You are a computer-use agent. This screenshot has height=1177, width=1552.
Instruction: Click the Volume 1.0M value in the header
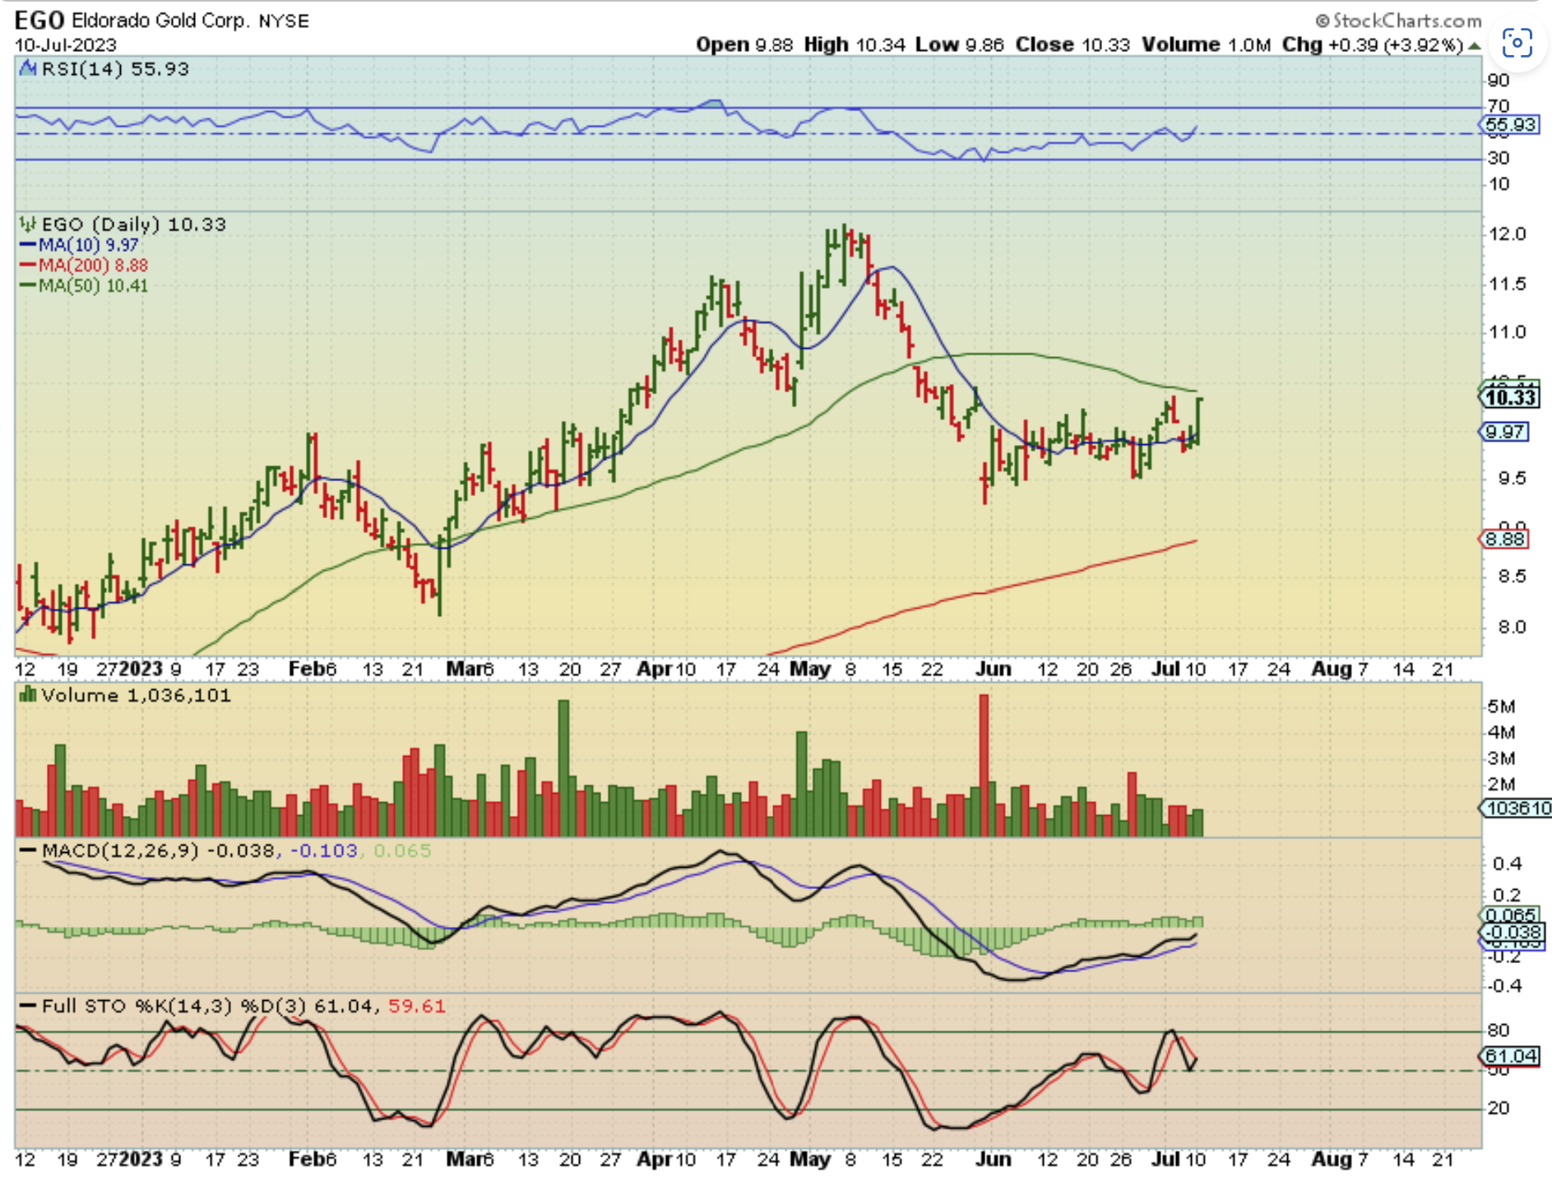(1207, 44)
